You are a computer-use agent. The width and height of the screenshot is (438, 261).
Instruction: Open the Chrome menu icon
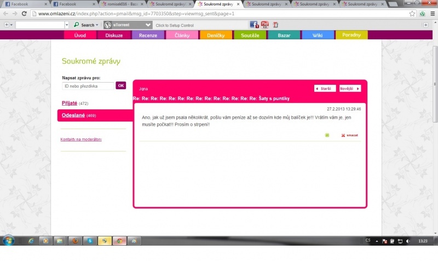[431, 14]
